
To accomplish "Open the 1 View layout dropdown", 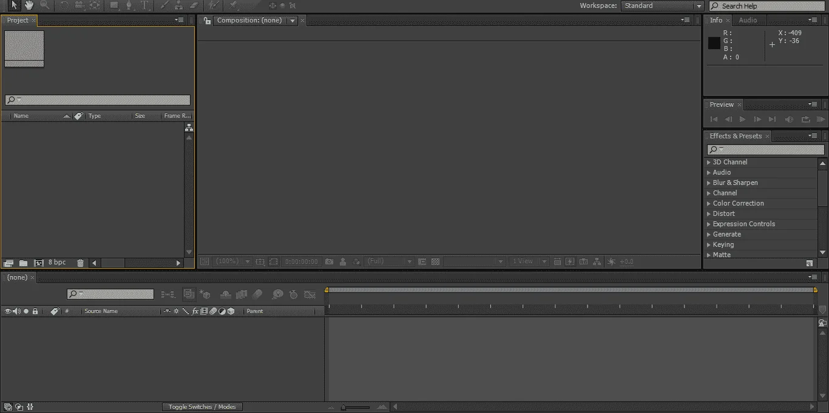I will tap(529, 261).
